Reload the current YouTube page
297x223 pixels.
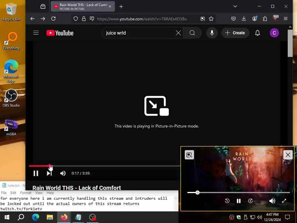pyautogui.click(x=53, y=19)
